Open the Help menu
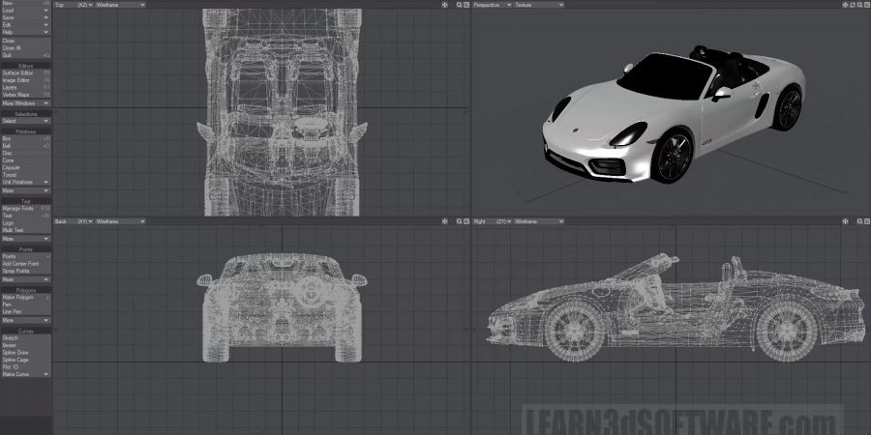The height and width of the screenshot is (435, 871). point(25,32)
